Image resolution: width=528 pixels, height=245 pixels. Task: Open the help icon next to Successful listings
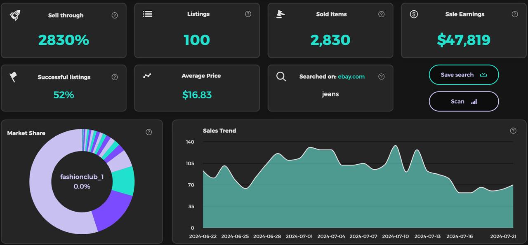click(115, 77)
